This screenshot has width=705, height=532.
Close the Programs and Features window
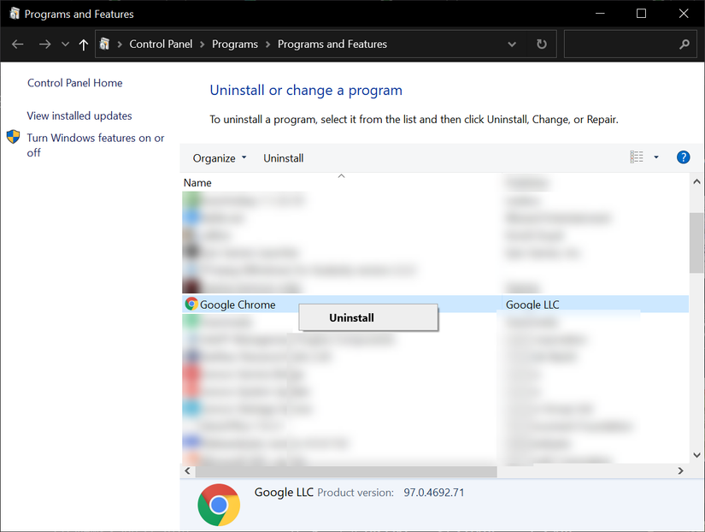click(684, 14)
